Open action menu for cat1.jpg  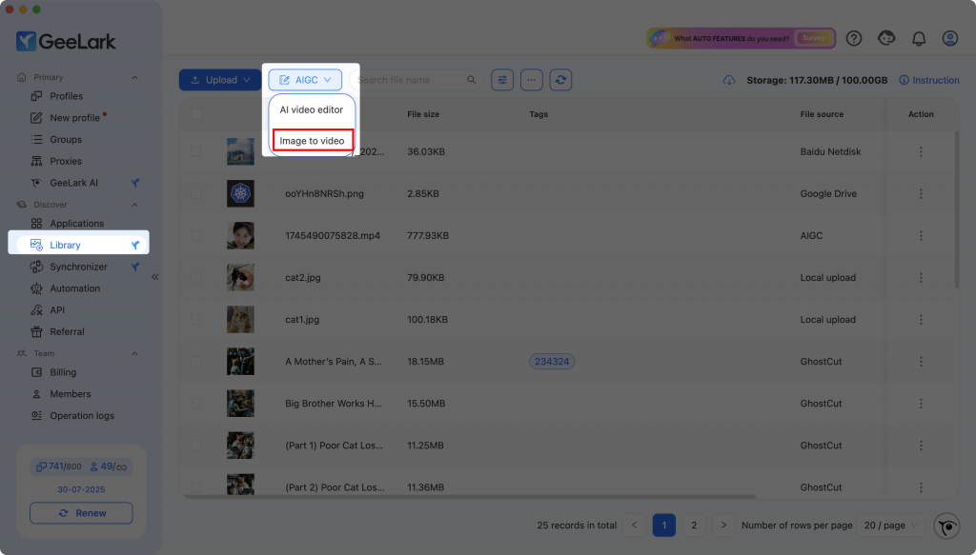coord(921,320)
